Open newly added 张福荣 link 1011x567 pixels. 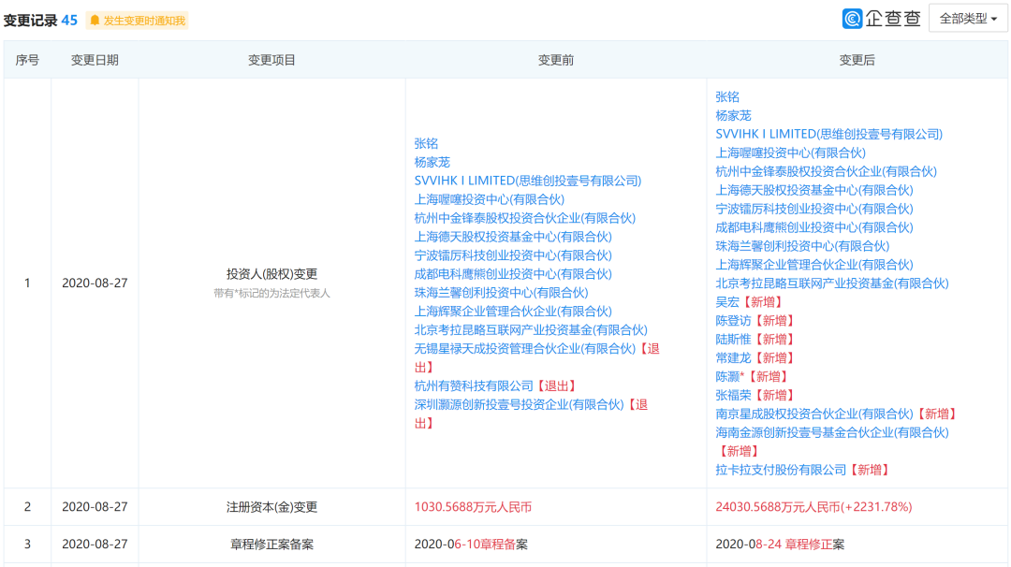733,396
